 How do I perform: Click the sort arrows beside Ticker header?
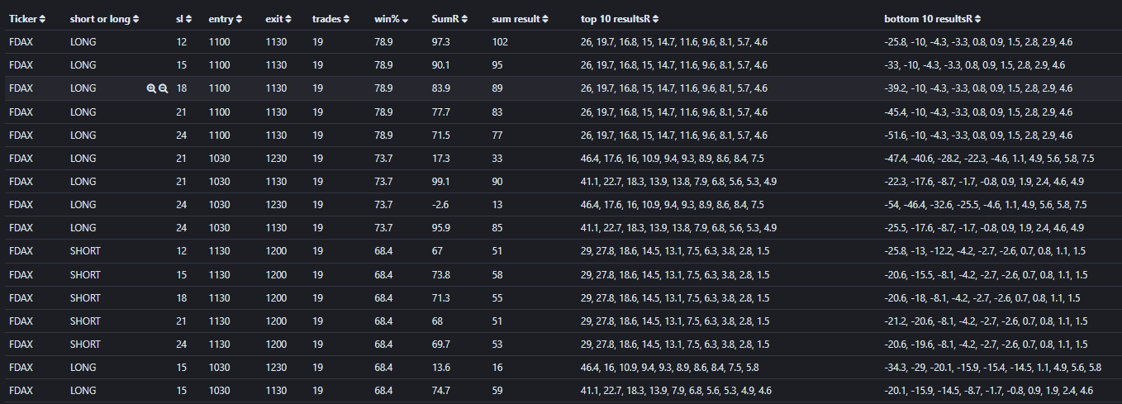point(44,19)
